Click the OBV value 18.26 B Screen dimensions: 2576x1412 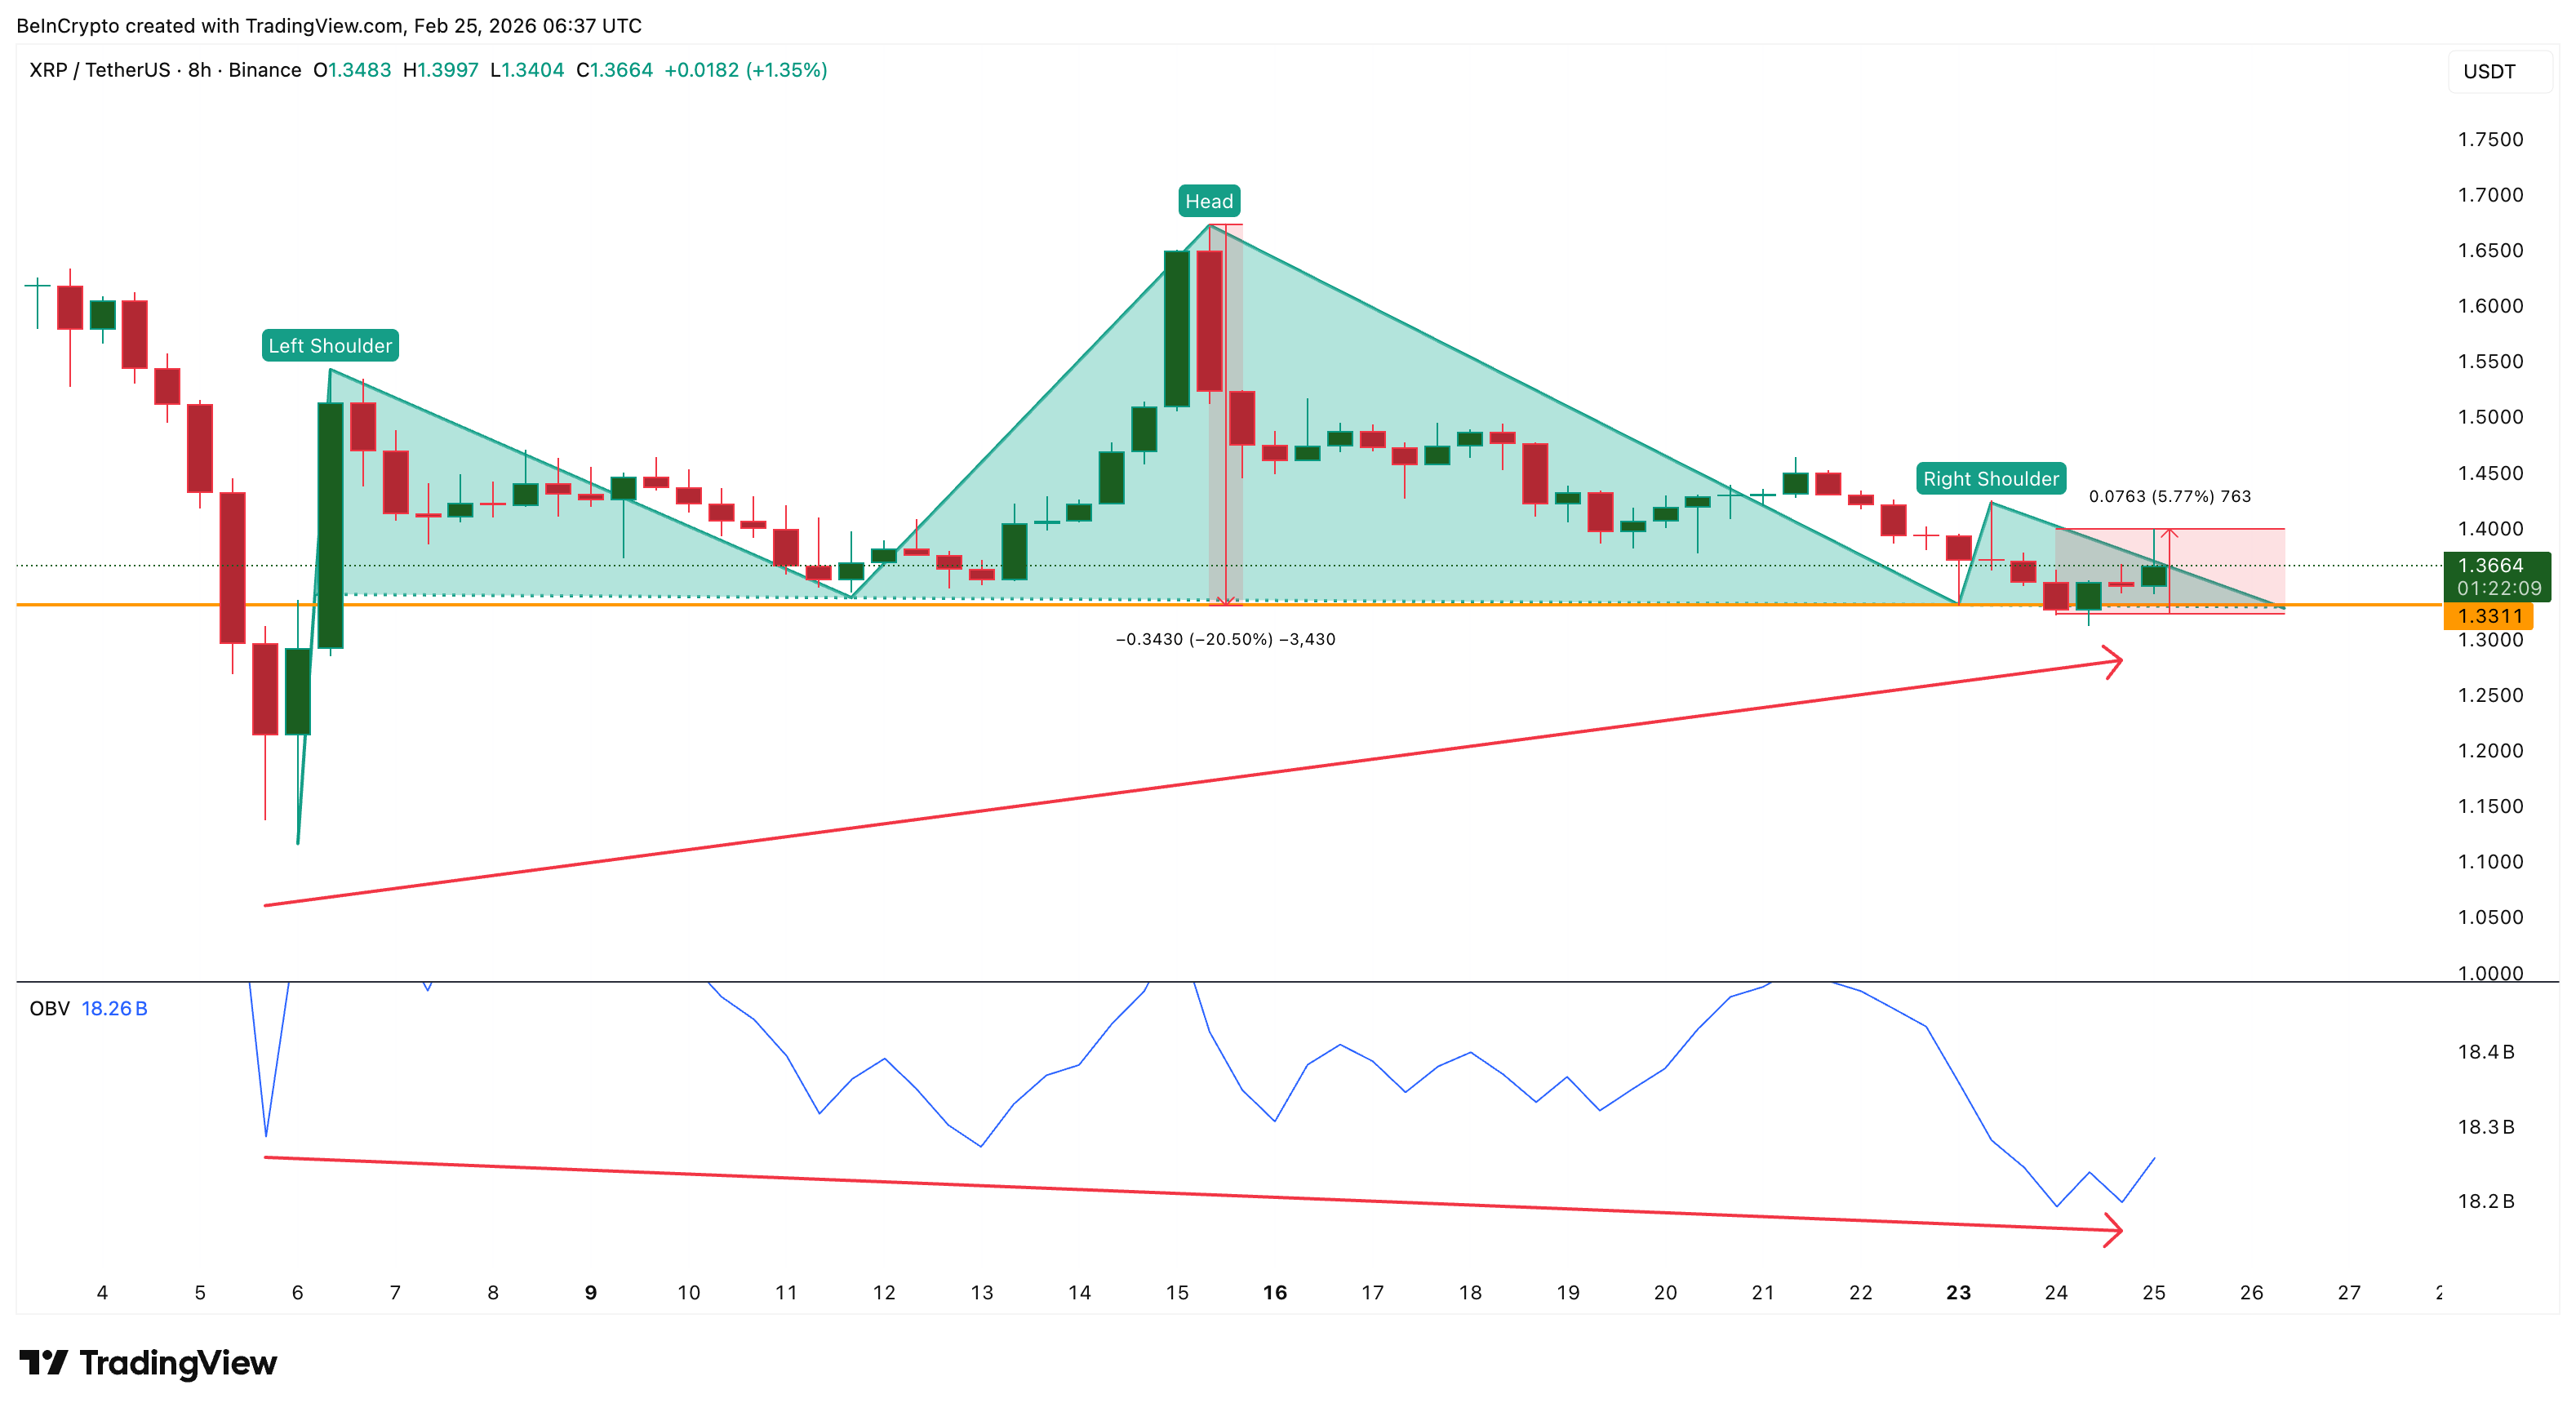click(115, 1008)
